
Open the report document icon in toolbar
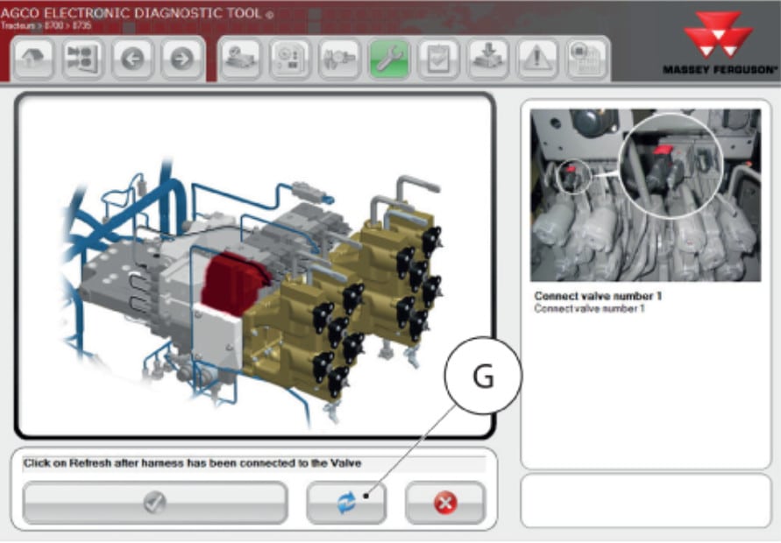(587, 59)
